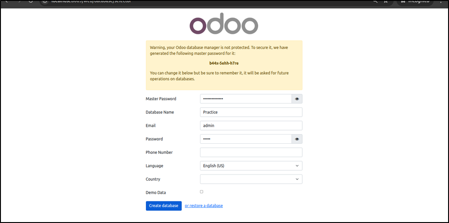The image size is (449, 223).
Task: Expand the Country dropdown
Action: click(251, 179)
